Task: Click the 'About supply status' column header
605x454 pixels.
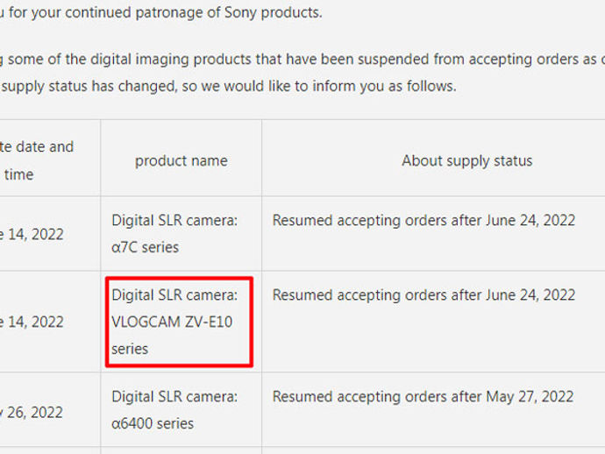Action: click(466, 161)
